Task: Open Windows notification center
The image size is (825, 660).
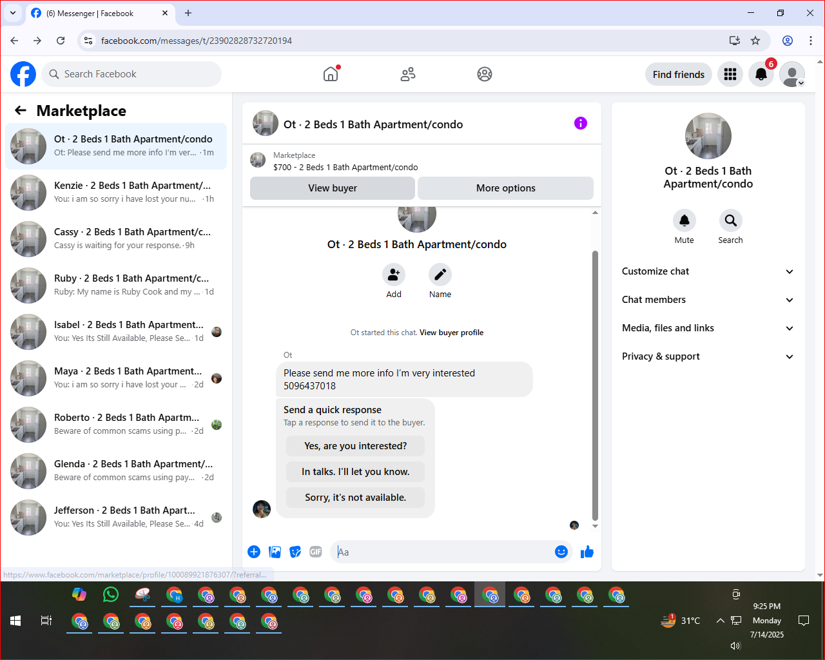Action: point(804,621)
